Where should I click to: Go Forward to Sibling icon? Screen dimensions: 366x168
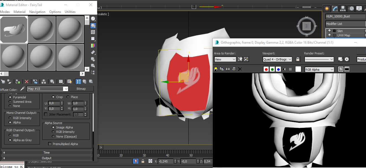point(90,82)
